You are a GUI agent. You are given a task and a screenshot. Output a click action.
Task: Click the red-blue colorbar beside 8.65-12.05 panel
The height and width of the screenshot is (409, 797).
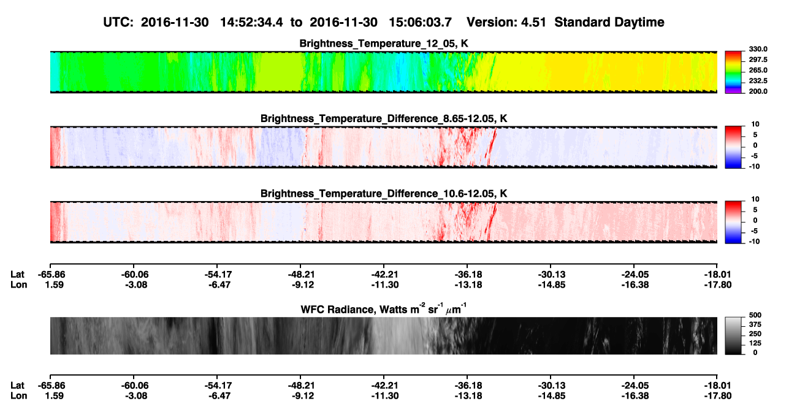(733, 147)
